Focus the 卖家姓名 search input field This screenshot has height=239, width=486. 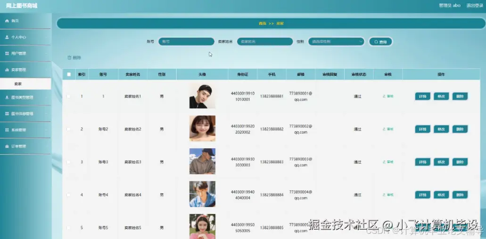265,41
